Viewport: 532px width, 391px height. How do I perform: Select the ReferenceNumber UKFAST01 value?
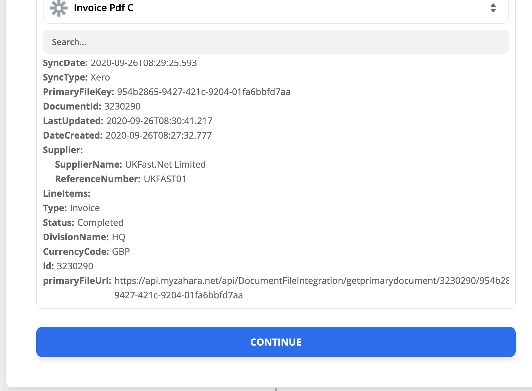[165, 179]
